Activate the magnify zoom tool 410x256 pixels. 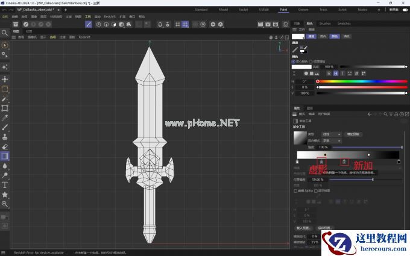5,204
